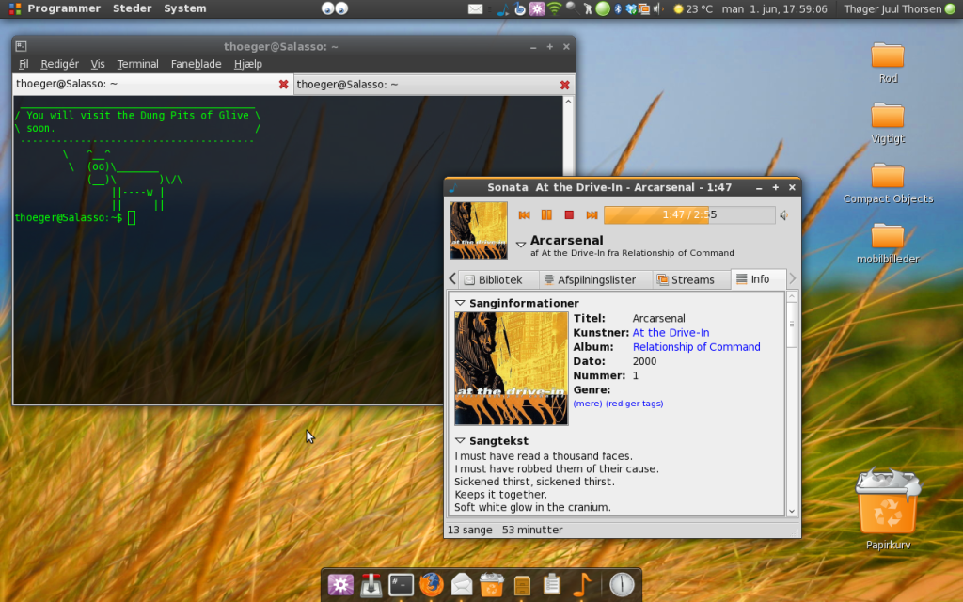
Task: Open the Hjælp menu in terminal
Action: (x=248, y=64)
